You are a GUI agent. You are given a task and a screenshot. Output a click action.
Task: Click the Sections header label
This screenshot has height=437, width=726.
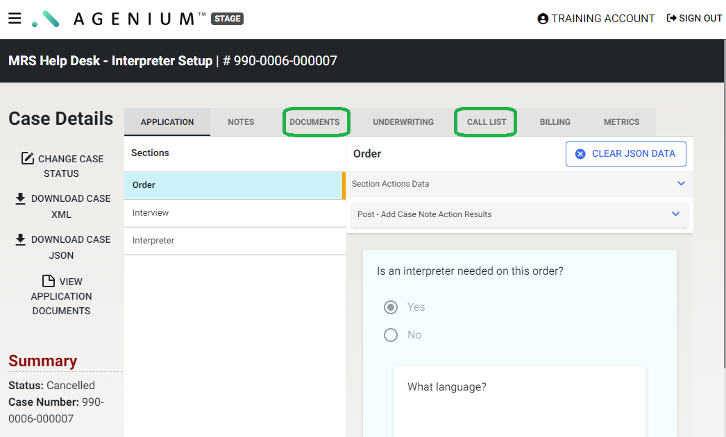pyautogui.click(x=150, y=153)
